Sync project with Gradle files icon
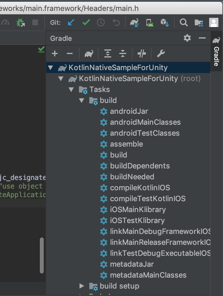The image size is (223, 296). pyautogui.click(x=135, y=23)
